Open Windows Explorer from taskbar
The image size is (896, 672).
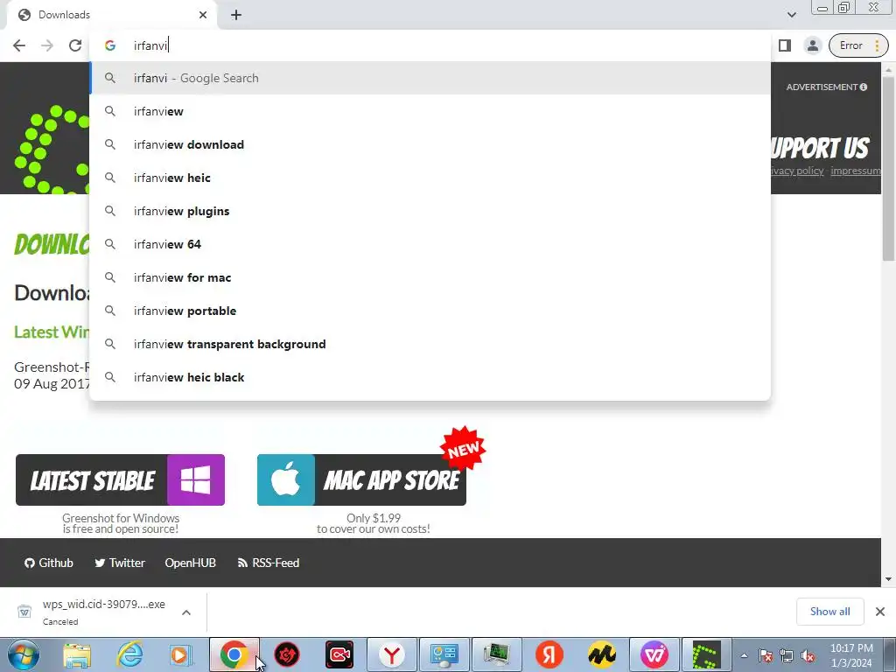tap(77, 654)
